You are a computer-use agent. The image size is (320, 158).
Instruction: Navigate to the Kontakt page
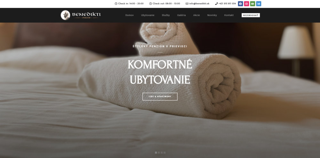[229, 15]
